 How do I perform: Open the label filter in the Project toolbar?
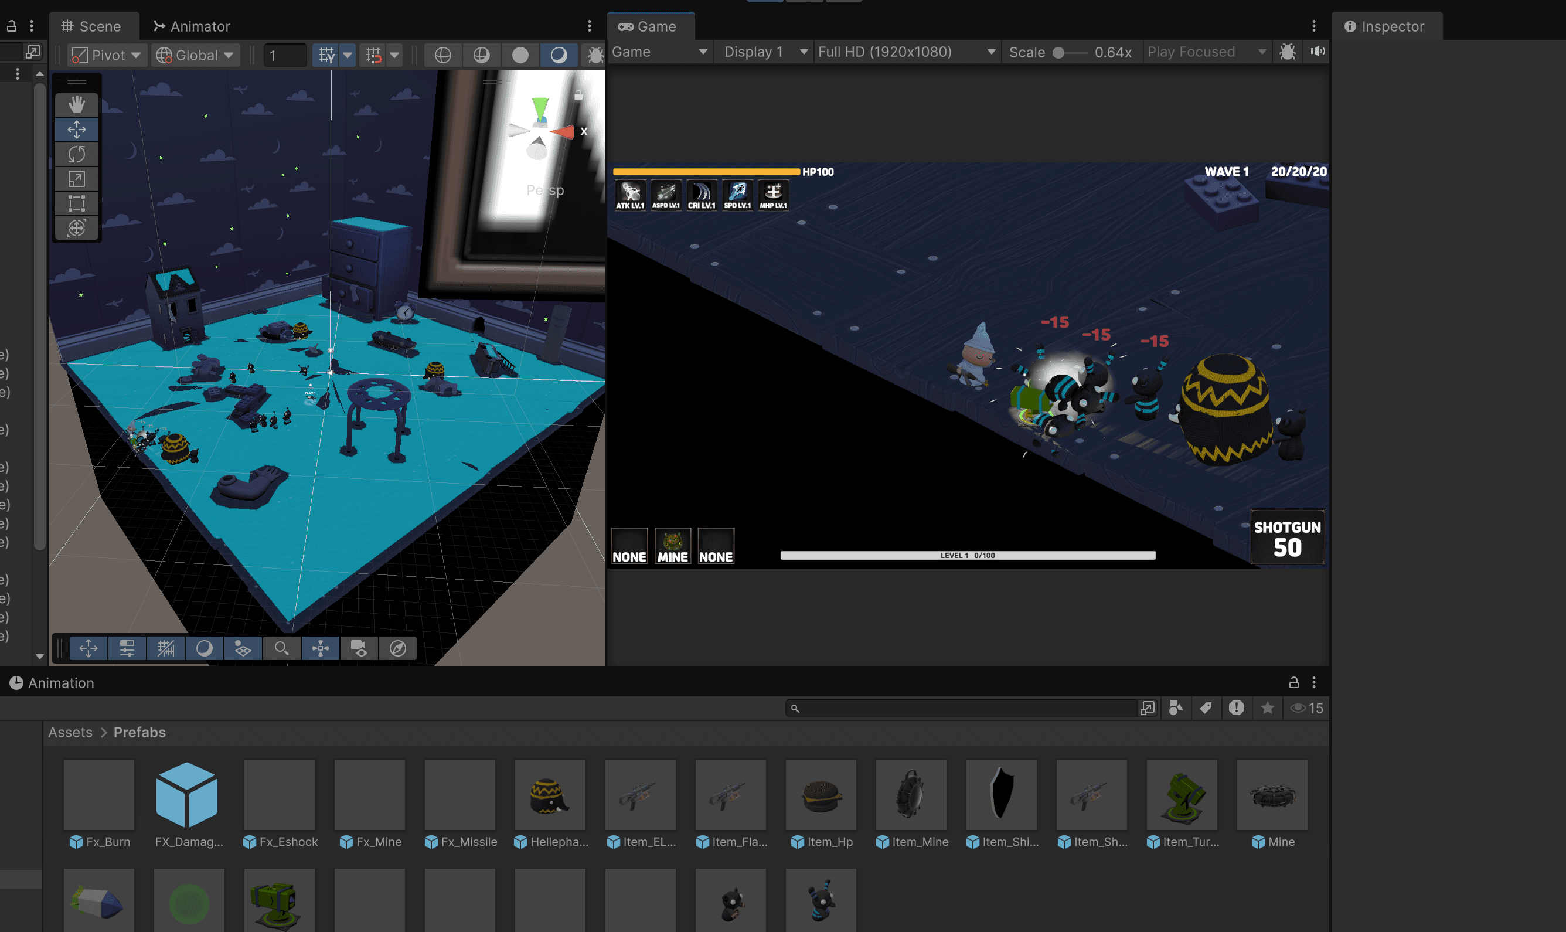(x=1206, y=708)
